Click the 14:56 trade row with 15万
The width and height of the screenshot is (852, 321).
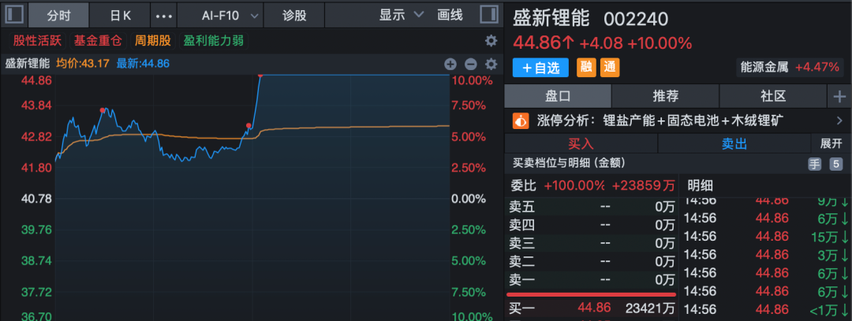point(765,236)
